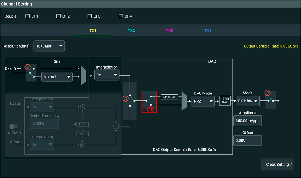Screen dimensions: 301x178
Task: Tick the CH4 couple checkbox
Action: (x=121, y=16)
